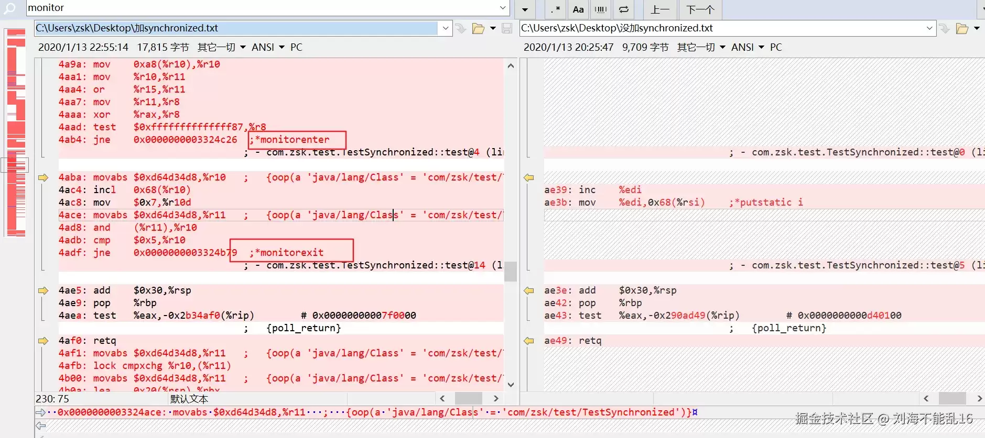
Task: Open right pane ANSI encoding dropdown
Action: click(x=748, y=48)
